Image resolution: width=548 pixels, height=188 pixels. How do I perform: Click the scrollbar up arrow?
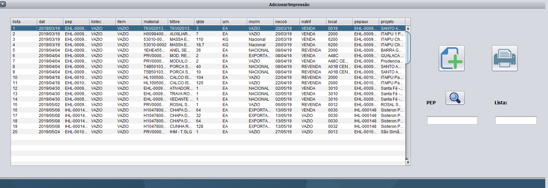pyautogui.click(x=408, y=28)
